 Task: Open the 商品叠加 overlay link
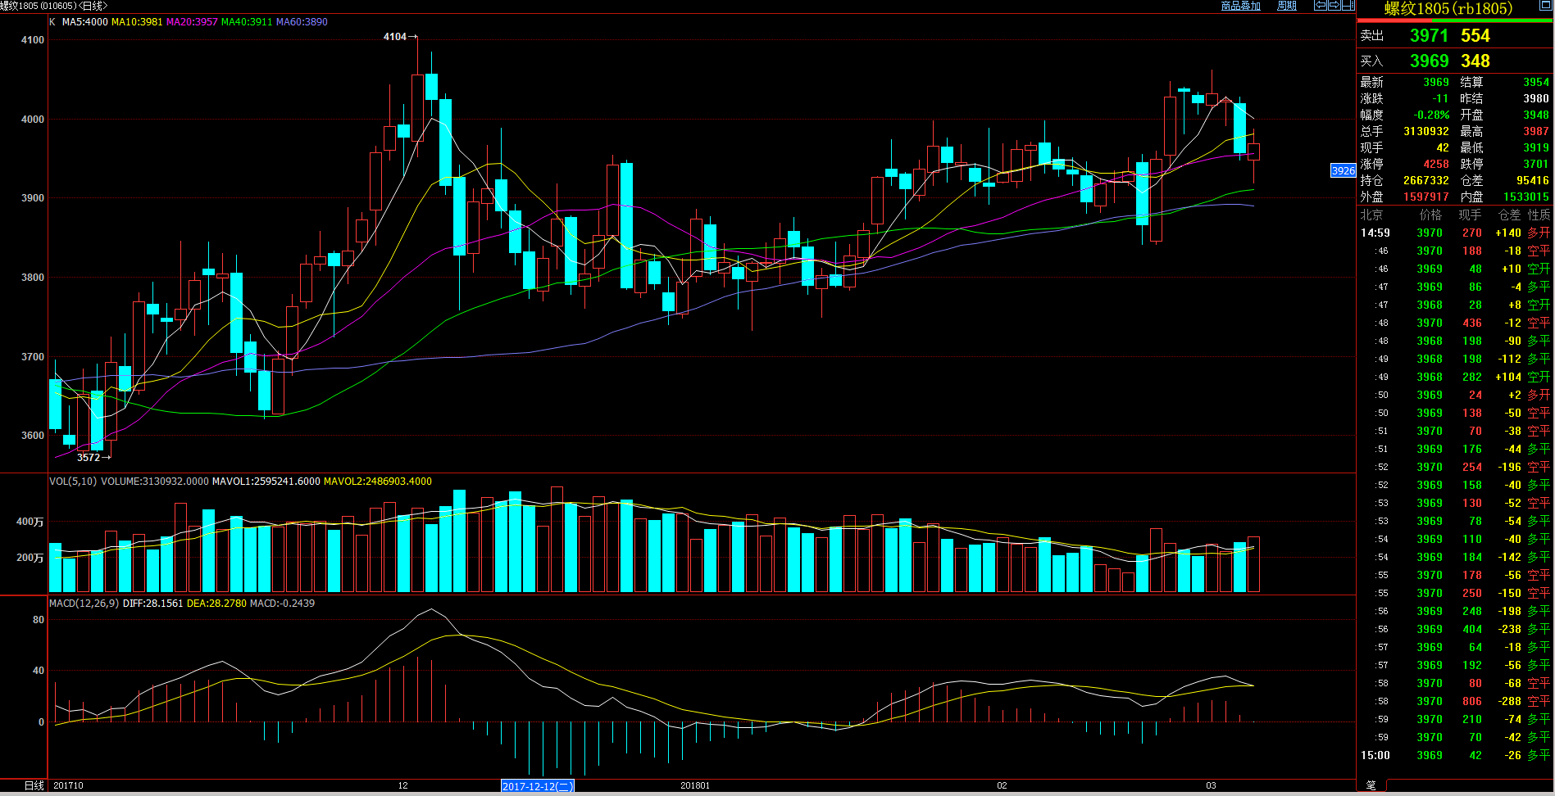[1240, 6]
